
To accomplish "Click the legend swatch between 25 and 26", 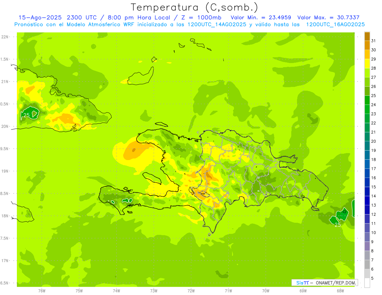I will click(x=367, y=91).
